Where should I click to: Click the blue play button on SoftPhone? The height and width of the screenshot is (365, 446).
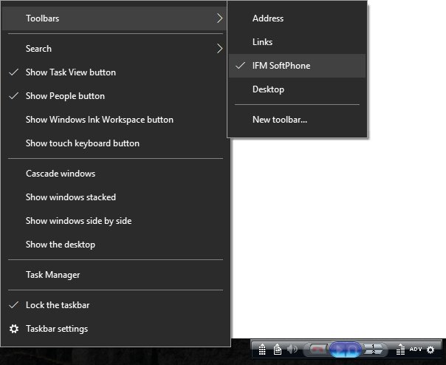coord(337,349)
